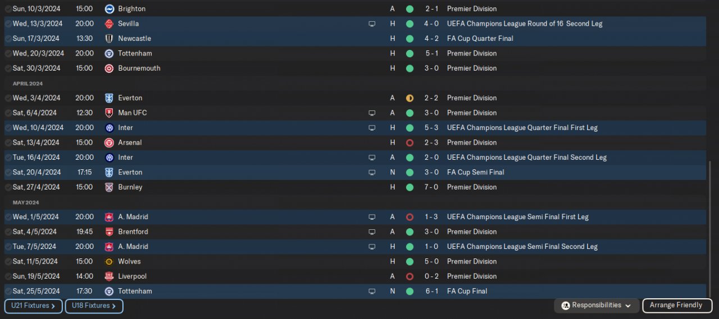
Task: Click the green win indicator for Burnley match
Action: (409, 187)
